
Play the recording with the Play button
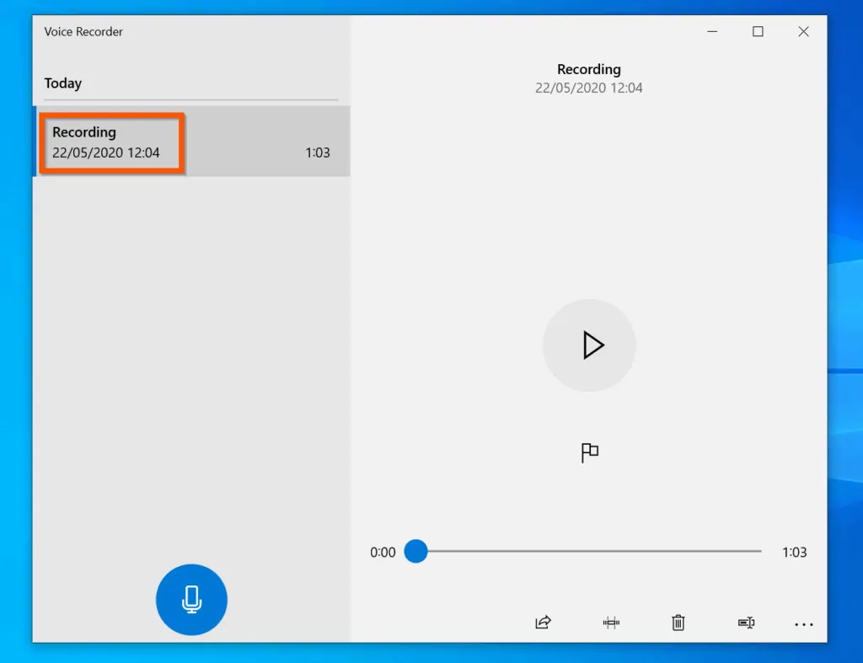[589, 345]
